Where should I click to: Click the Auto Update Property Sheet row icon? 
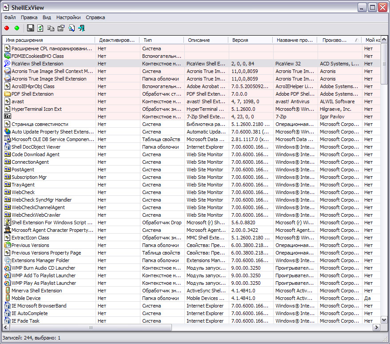(x=8, y=131)
